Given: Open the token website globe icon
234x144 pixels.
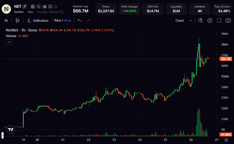Looking at the screenshot, I should [x=33, y=7].
